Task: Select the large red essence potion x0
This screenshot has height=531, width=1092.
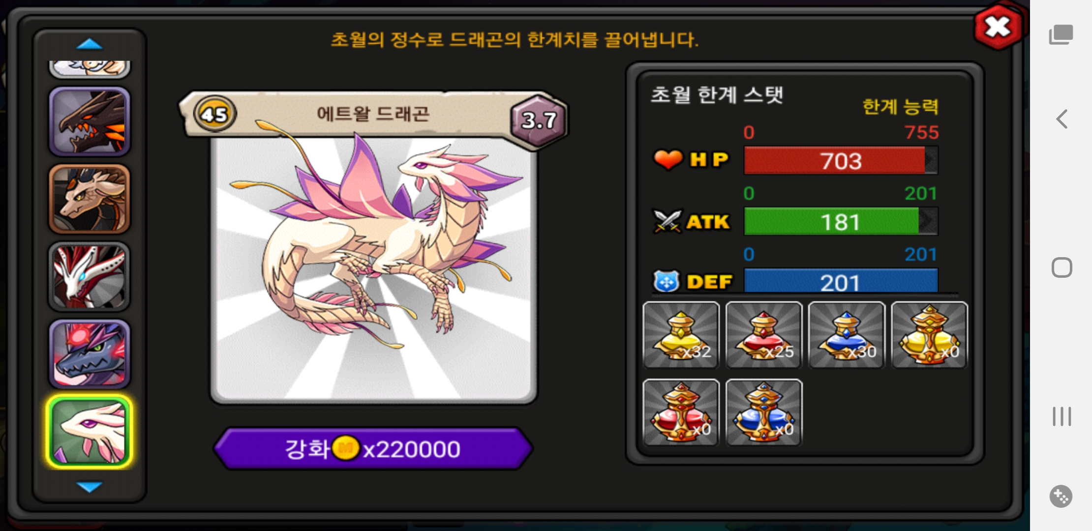Action: click(x=681, y=413)
